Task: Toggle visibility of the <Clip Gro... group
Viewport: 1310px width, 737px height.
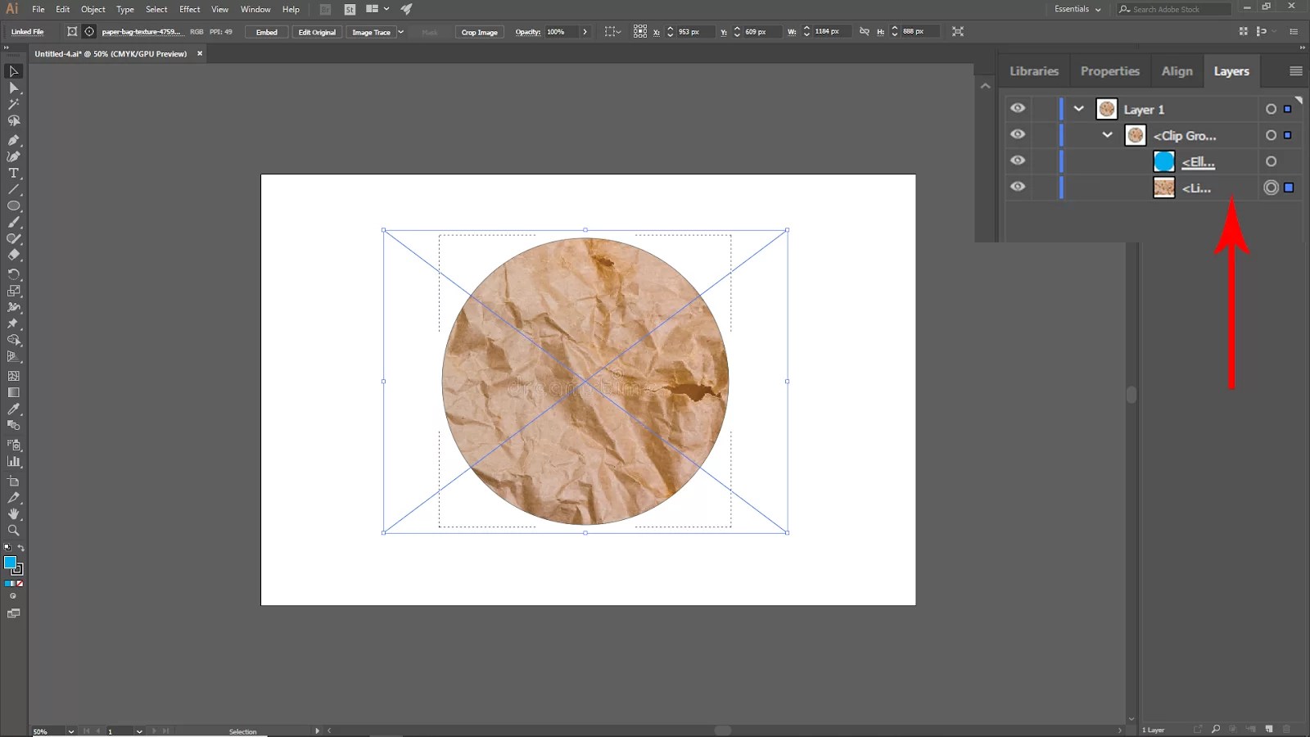Action: pyautogui.click(x=1018, y=134)
